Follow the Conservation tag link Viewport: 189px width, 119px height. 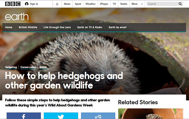[28, 67]
